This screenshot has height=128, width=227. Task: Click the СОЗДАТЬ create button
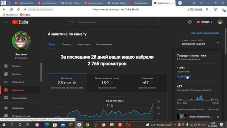tap(205, 22)
